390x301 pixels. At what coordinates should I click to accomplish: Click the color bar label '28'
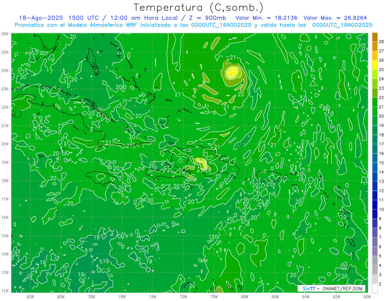pos(382,42)
